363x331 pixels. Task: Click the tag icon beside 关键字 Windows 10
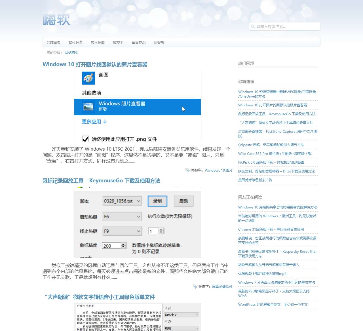tap(187, 170)
